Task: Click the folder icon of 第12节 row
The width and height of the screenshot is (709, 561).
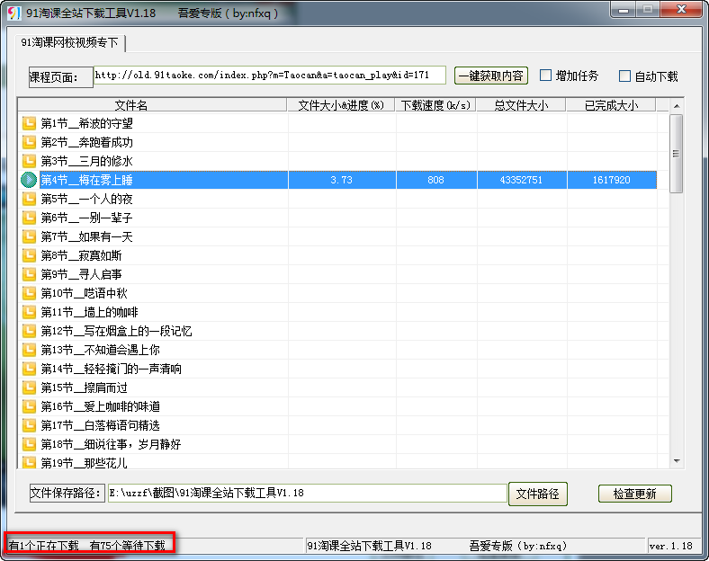Action: coord(29,331)
